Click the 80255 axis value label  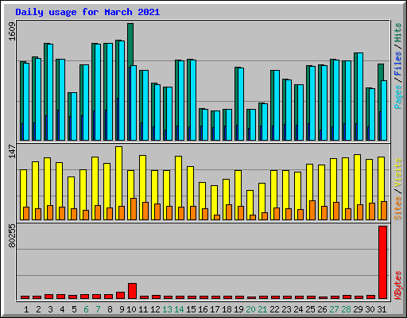tap(12, 236)
